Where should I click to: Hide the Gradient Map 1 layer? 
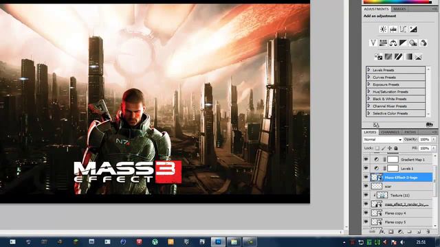pos(366,159)
